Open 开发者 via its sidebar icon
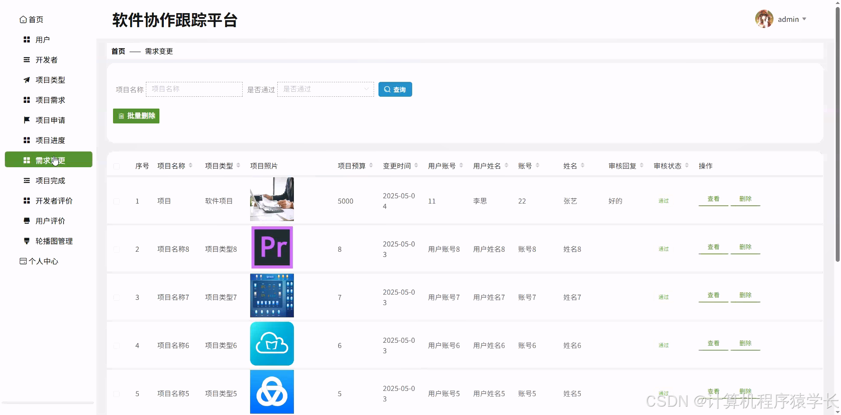The image size is (841, 415). [x=26, y=60]
